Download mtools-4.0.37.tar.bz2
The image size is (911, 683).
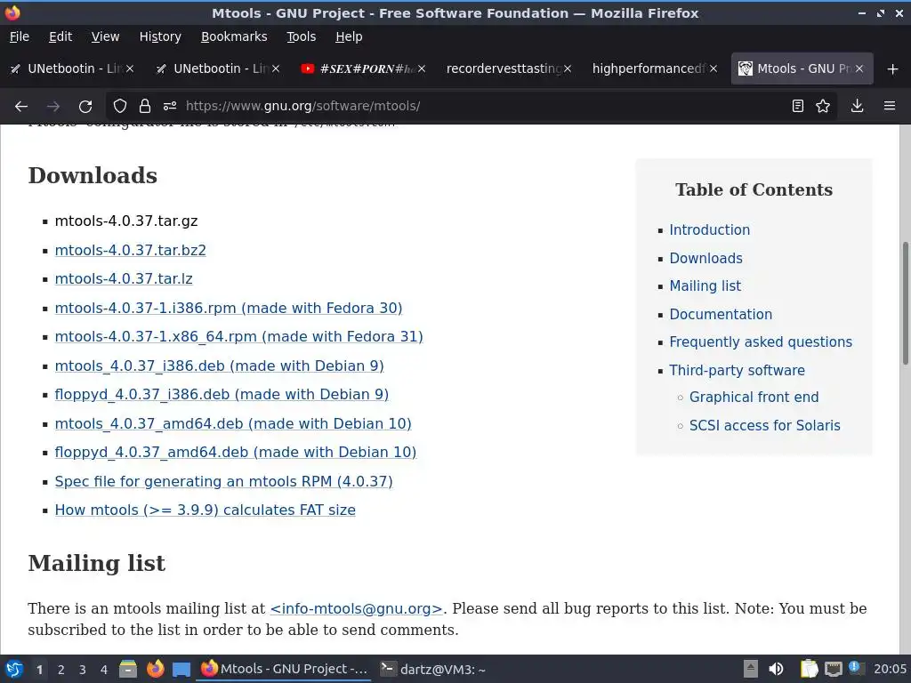click(x=130, y=250)
